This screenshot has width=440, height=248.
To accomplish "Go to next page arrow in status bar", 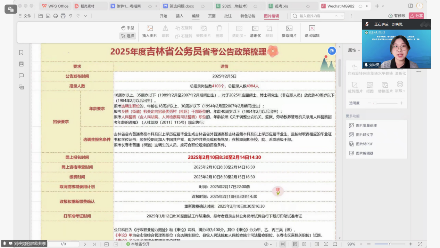I will pos(85,244).
